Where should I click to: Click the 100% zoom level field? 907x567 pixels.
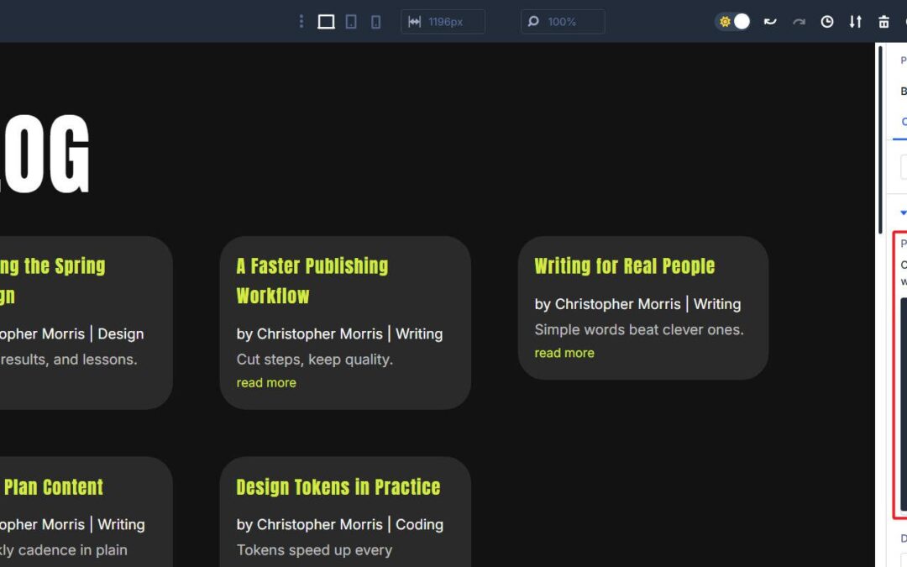[563, 22]
